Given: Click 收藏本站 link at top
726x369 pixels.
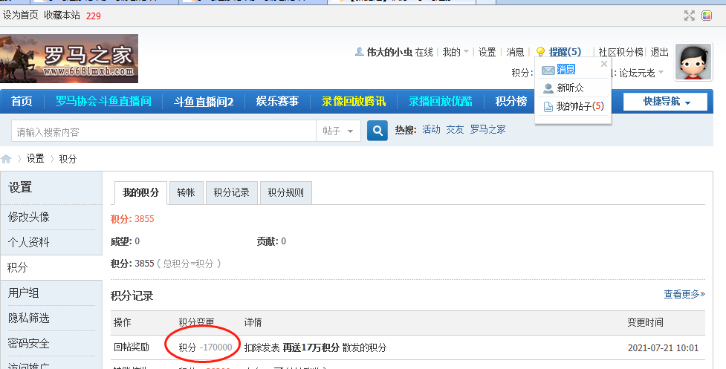Looking at the screenshot, I should pyautogui.click(x=62, y=16).
